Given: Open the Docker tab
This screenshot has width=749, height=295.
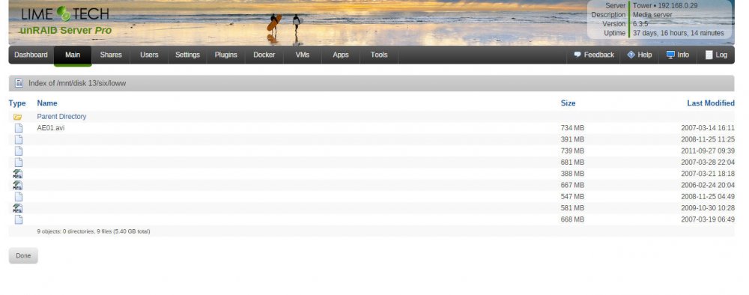Looking at the screenshot, I should click(264, 55).
